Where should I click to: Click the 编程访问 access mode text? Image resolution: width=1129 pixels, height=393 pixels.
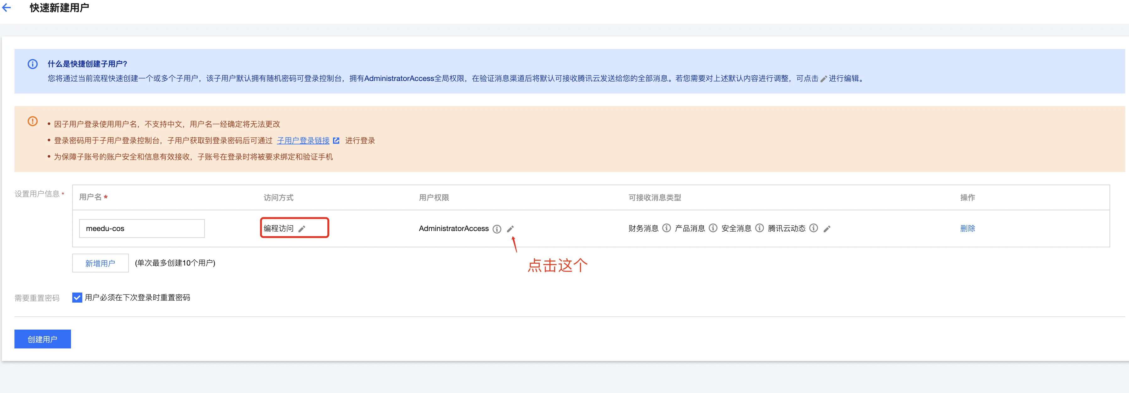click(x=278, y=228)
